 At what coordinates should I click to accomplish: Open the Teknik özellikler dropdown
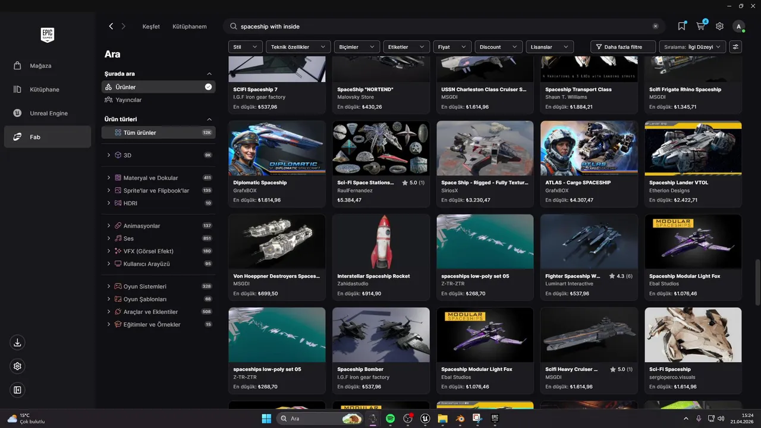pos(298,46)
